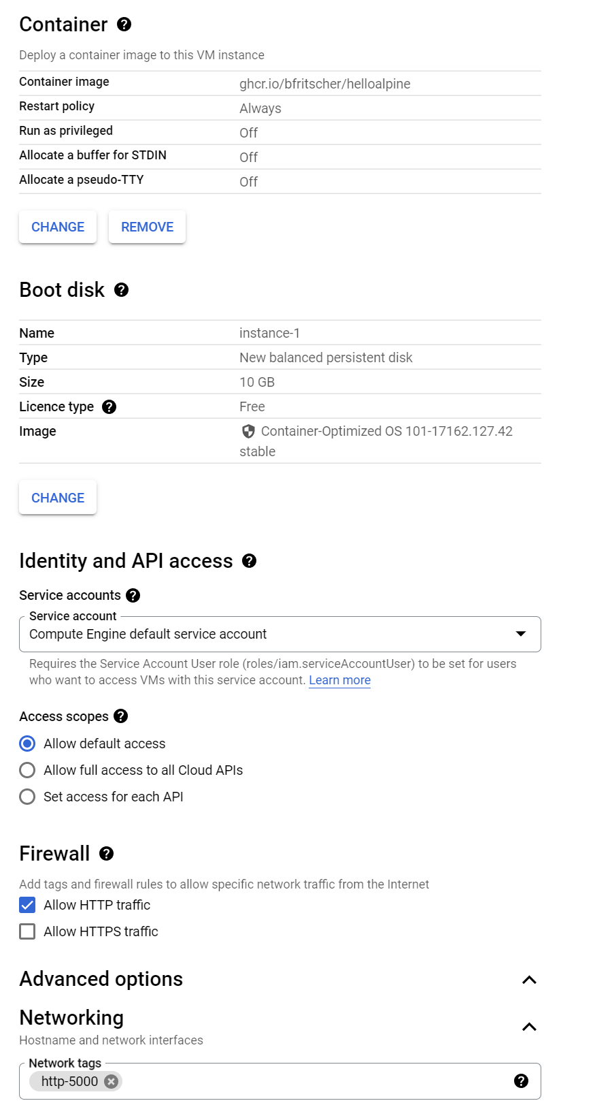Uncheck Allow HTTP traffic checkbox
Image resolution: width=595 pixels, height=1103 pixels.
[x=27, y=905]
